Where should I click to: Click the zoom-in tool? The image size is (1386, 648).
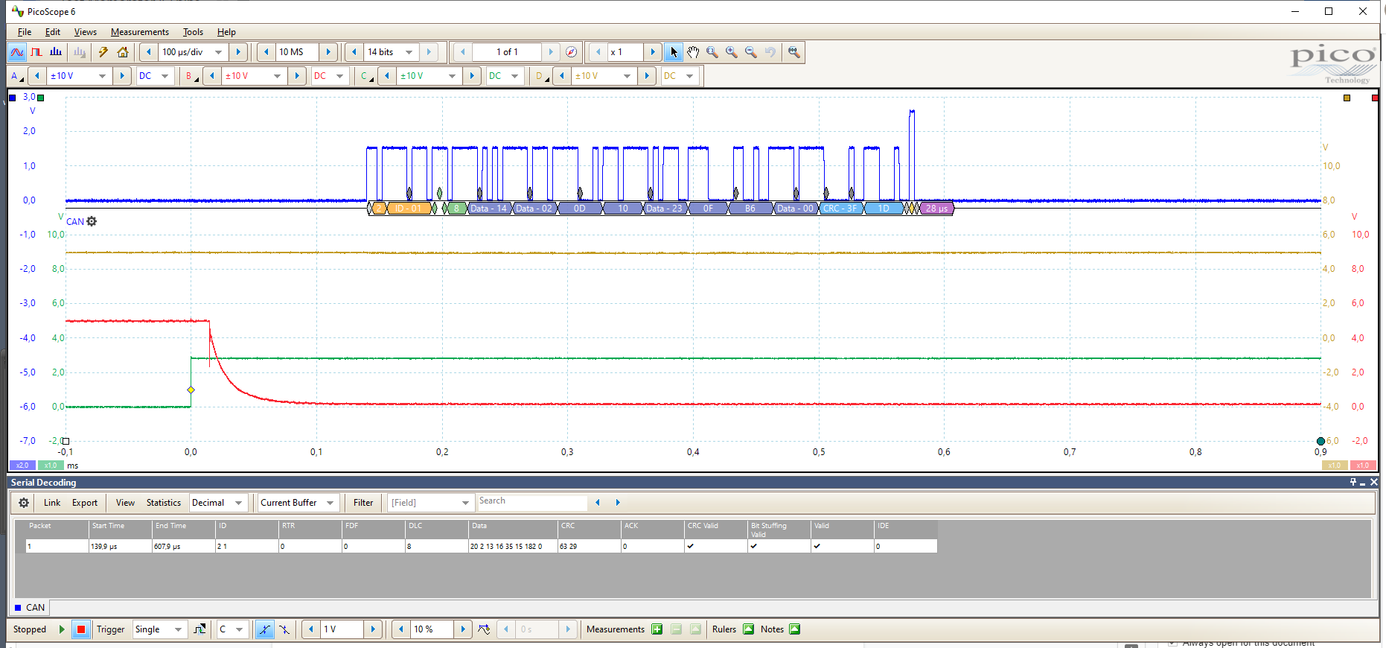point(732,52)
